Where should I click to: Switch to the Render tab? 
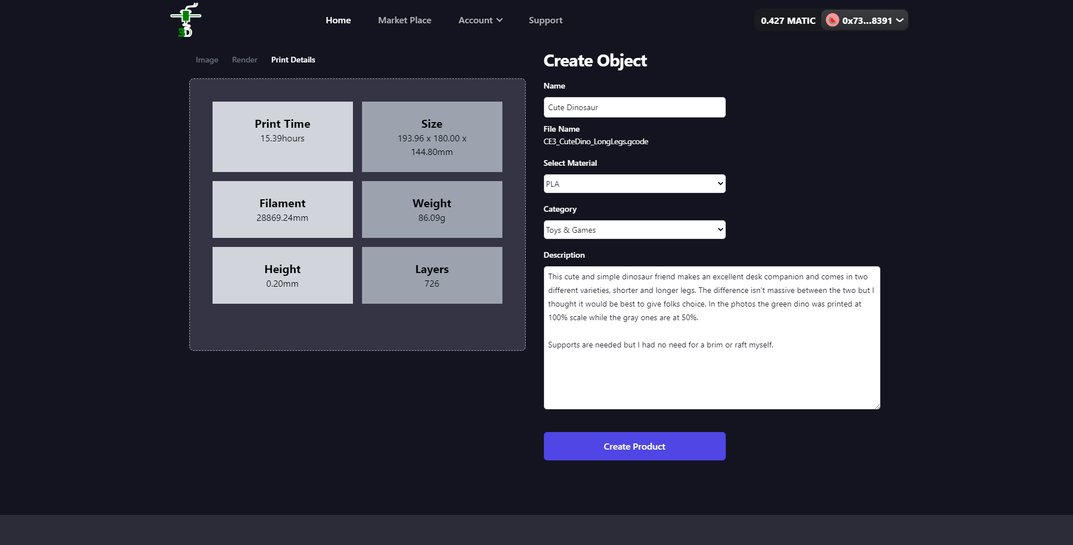[x=244, y=60]
